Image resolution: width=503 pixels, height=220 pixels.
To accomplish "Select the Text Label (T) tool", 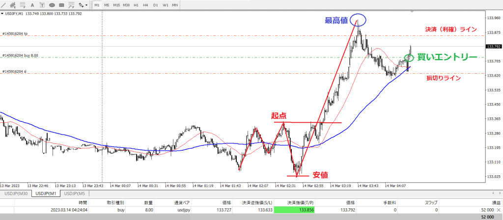I will 42,5.
